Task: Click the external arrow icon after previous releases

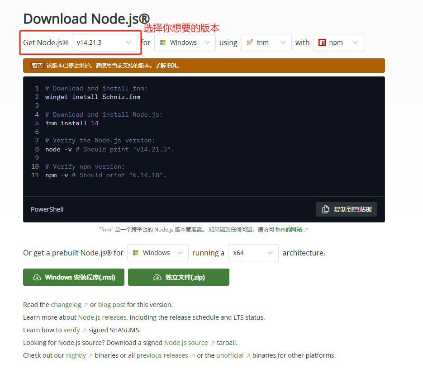Action: pos(193,356)
